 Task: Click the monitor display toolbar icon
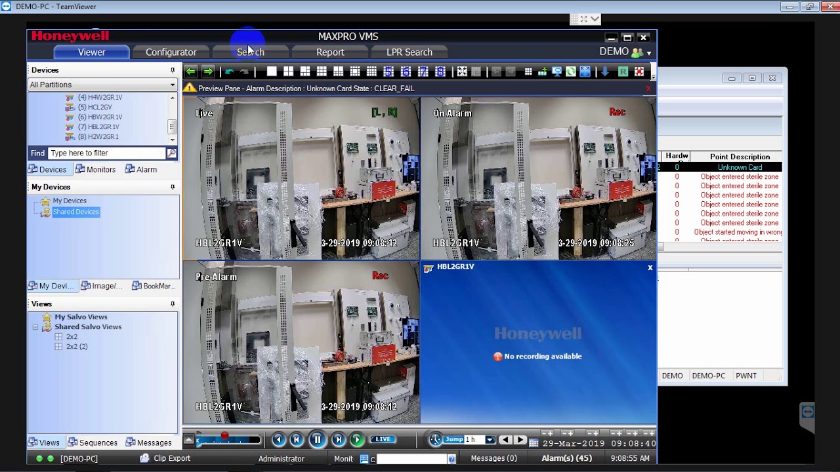[x=556, y=71]
